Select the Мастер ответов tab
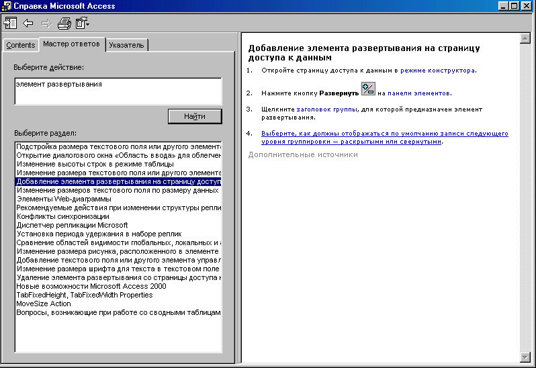The image size is (536, 368). point(71,44)
